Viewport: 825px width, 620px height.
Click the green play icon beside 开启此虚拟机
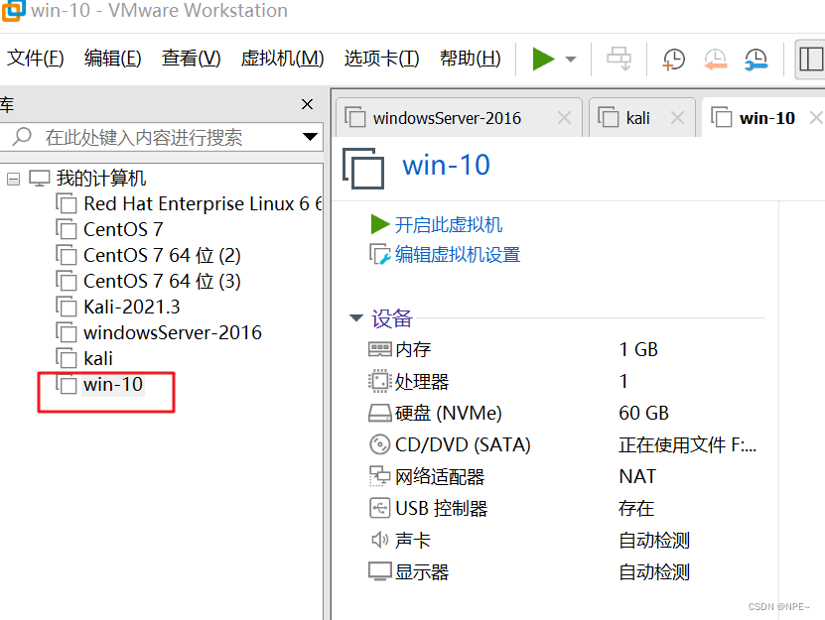click(379, 224)
